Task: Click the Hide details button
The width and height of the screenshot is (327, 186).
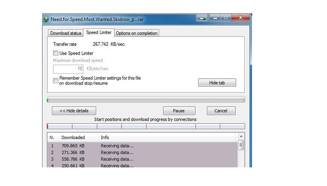Action: tap(74, 110)
